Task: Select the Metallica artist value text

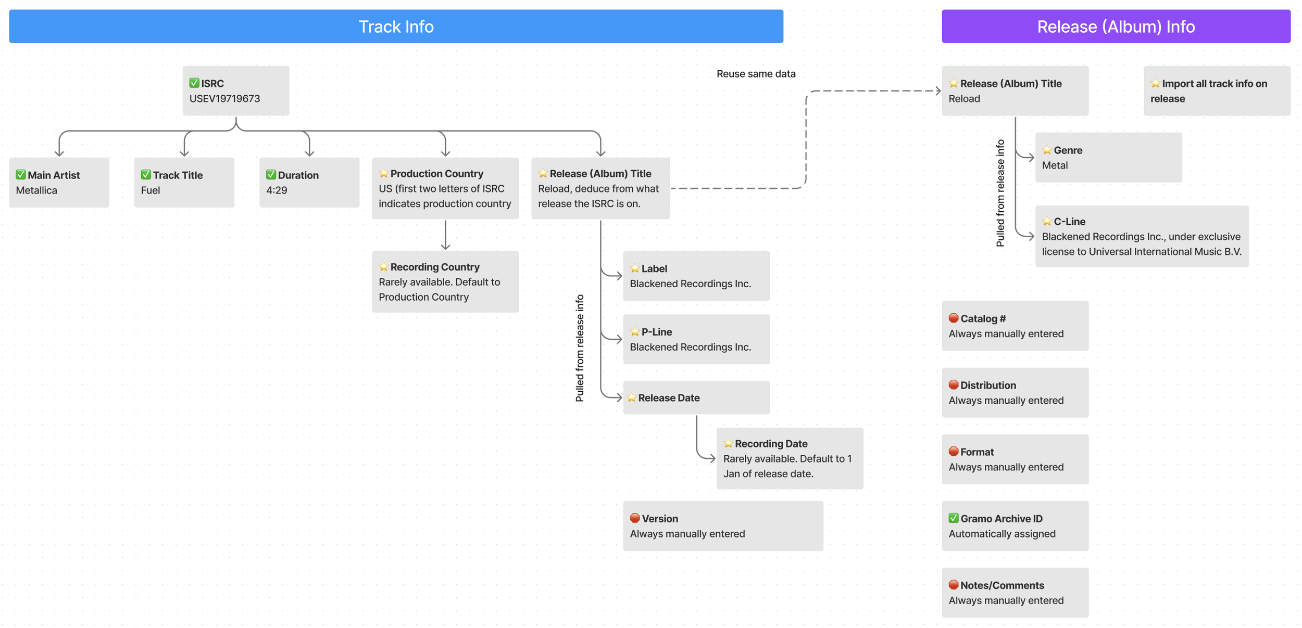Action: [x=36, y=190]
